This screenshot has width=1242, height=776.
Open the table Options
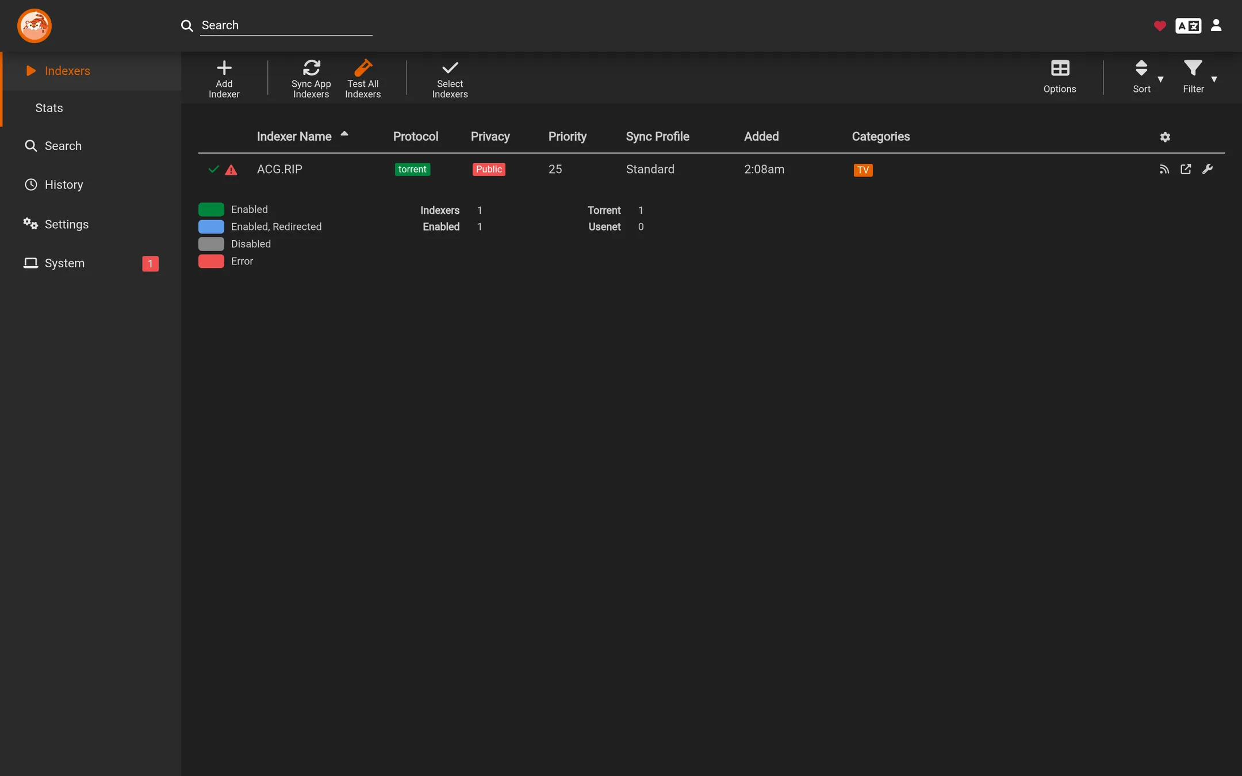(x=1060, y=77)
